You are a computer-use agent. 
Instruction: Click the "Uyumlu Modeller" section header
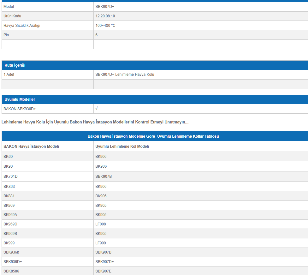point(155,99)
